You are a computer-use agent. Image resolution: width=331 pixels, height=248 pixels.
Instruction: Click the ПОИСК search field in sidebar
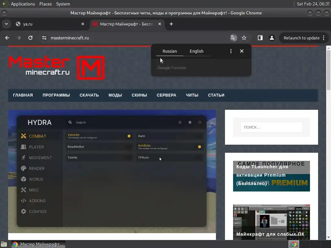[x=271, y=127]
